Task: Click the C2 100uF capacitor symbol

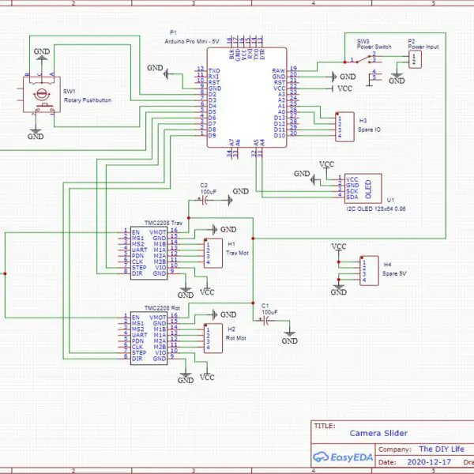Action: pos(204,201)
